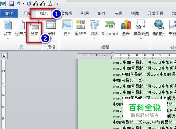Switch to the 页面布局 tab
The width and height of the screenshot is (176, 129).
point(67,13)
